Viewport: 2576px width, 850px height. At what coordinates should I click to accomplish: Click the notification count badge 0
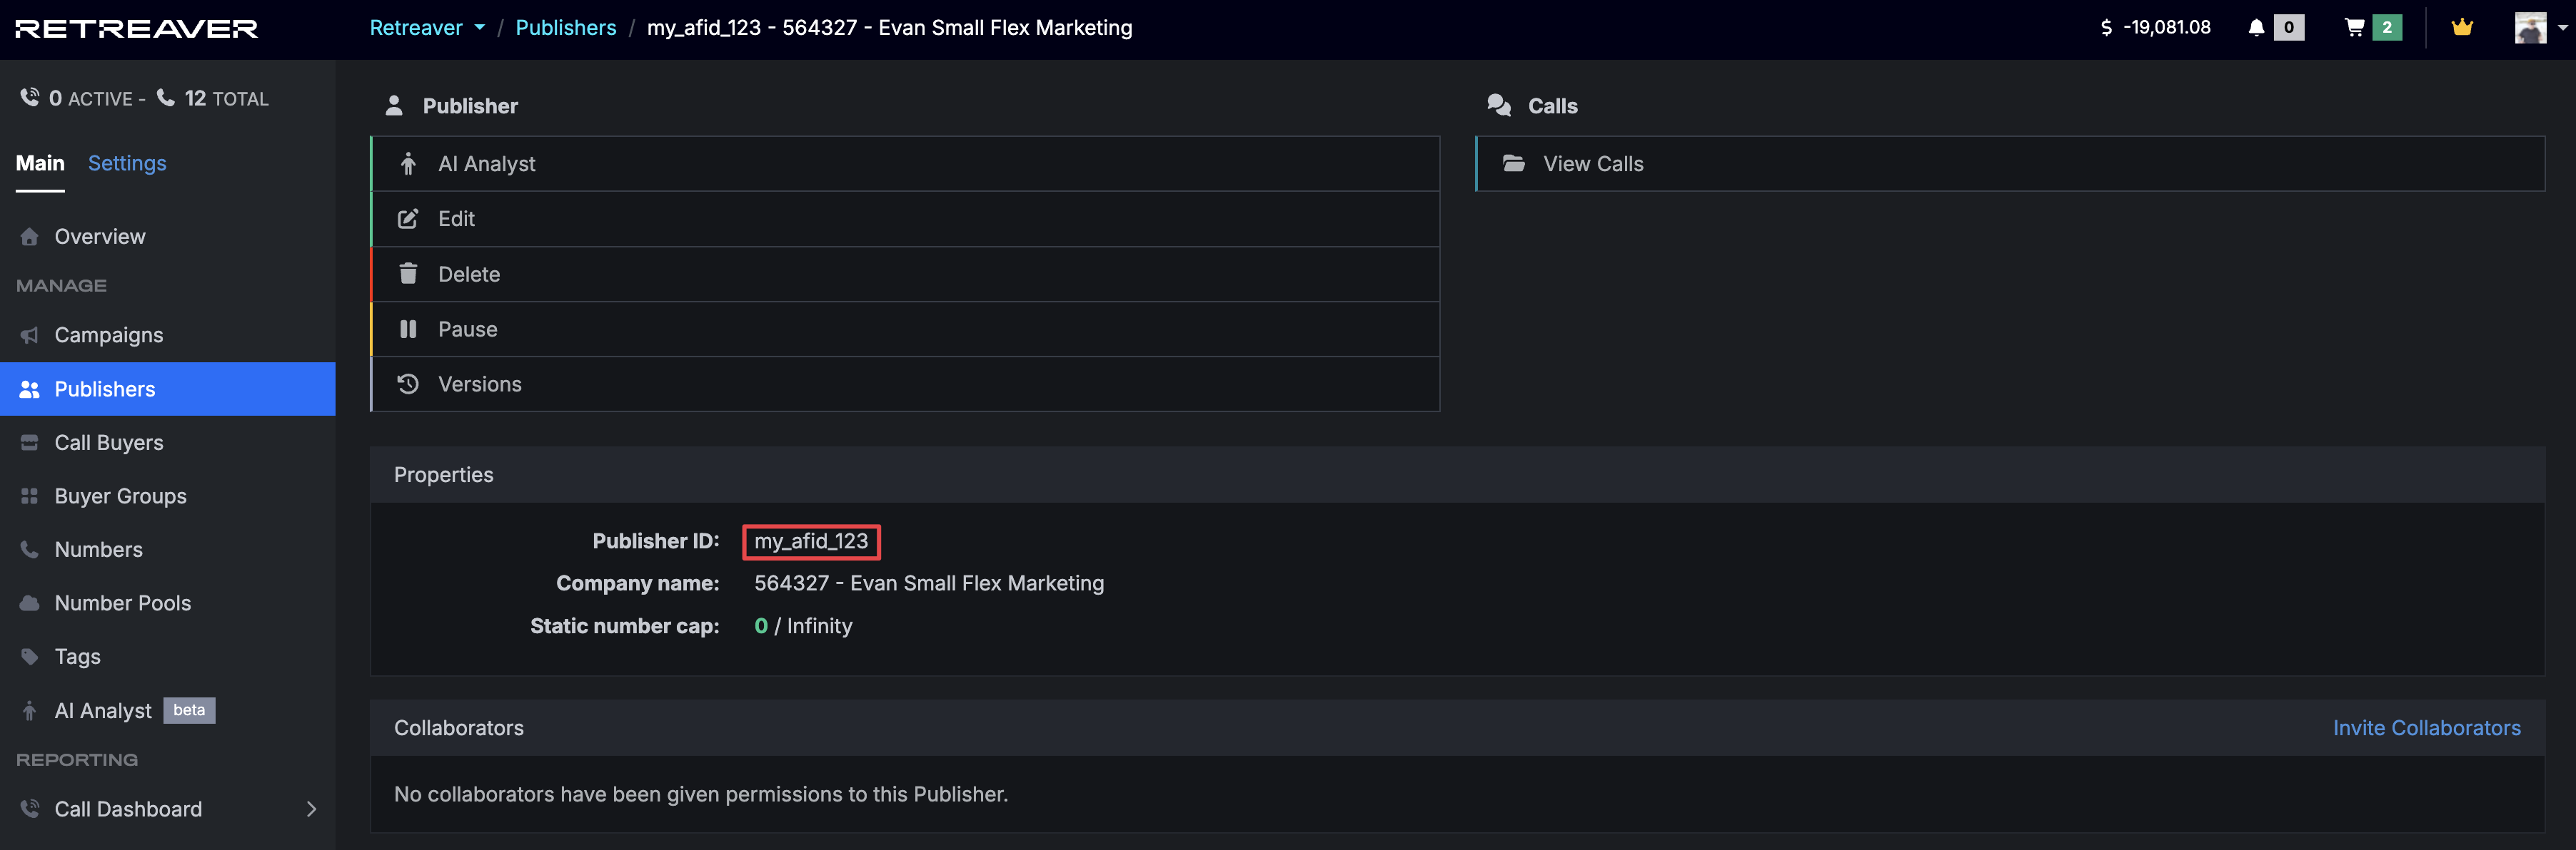tap(2289, 28)
